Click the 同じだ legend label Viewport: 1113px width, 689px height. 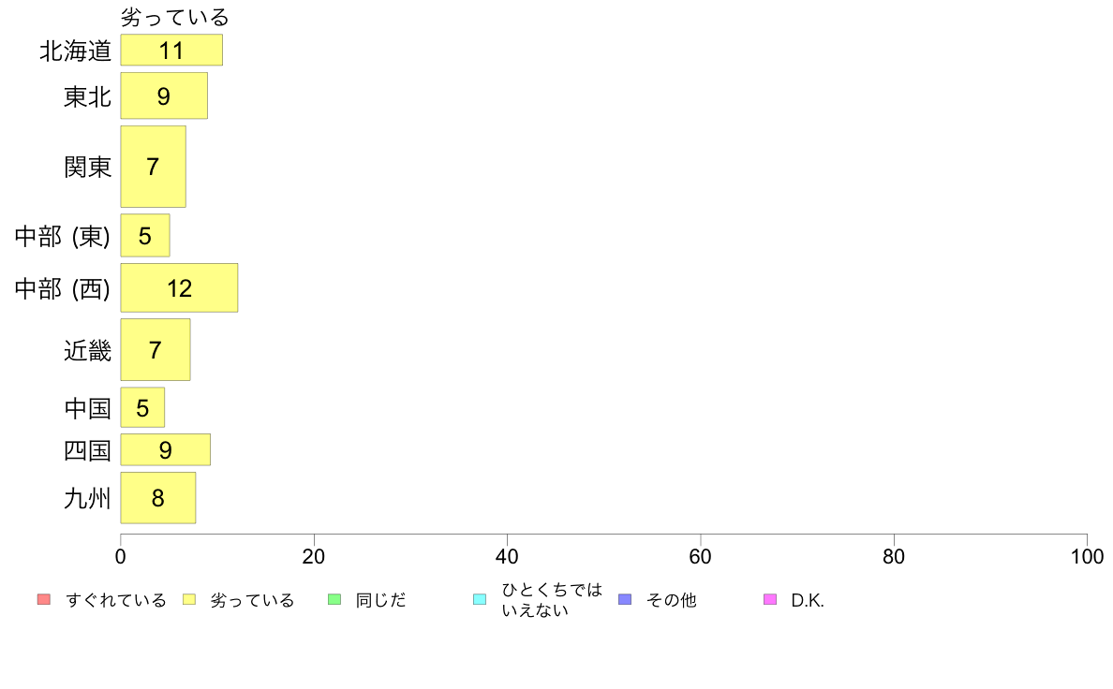click(381, 600)
